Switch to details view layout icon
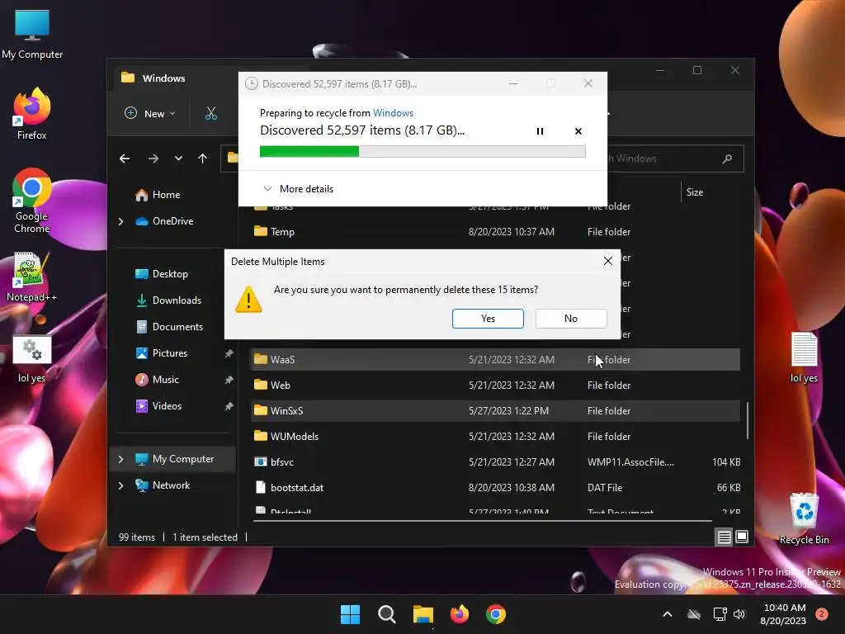The width and height of the screenshot is (845, 634). [725, 537]
